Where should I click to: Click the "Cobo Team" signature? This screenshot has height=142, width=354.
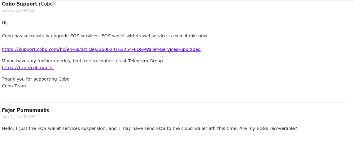pos(14,86)
